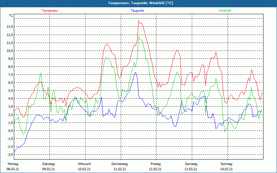Click the Samstag day label
Image resolution: width=277 pixels, height=173 pixels.
tap(191, 164)
